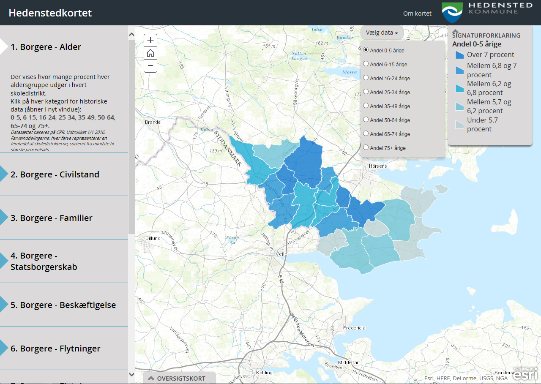Select the Andel 6-15 årige radio option
541x384 pixels.
pyautogui.click(x=366, y=64)
